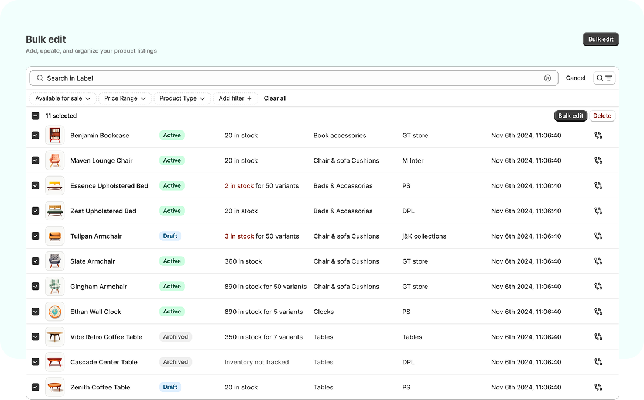Click the sync icon in Slate Armchair row

click(x=598, y=261)
